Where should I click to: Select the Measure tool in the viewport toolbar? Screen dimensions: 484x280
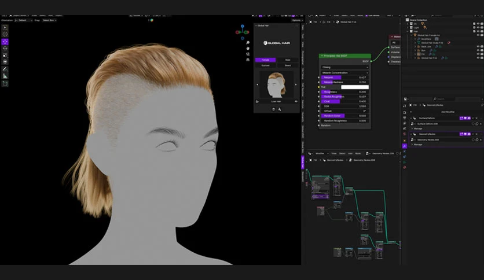coord(5,76)
